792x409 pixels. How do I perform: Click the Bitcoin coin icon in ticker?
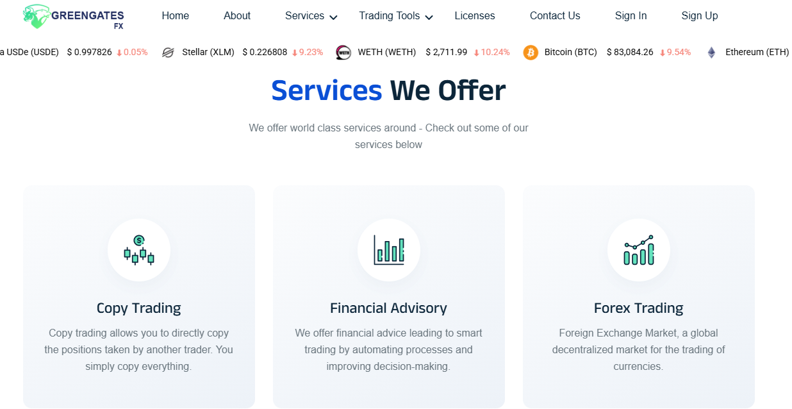(531, 53)
